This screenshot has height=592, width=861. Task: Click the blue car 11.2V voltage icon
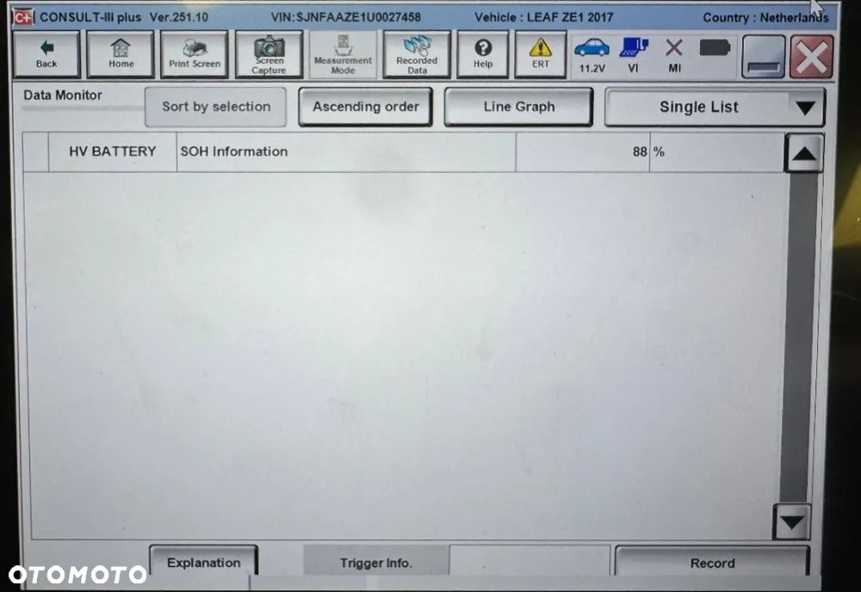pos(592,55)
